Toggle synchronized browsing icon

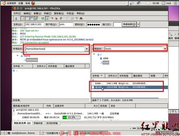[77, 18]
